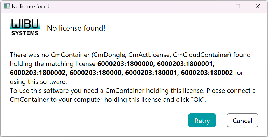This screenshot has height=137, width=268.
Task: Click the greyed-out maximize window button
Action: (x=238, y=6)
